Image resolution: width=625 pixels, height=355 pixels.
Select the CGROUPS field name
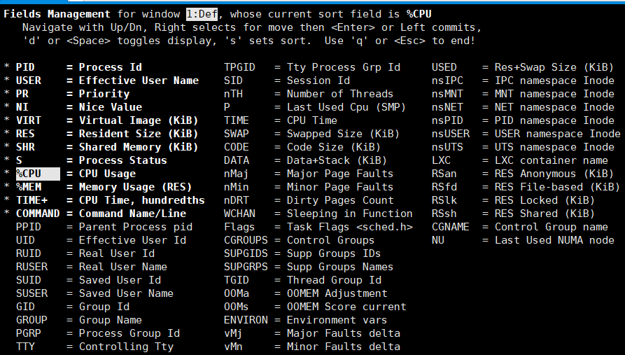[246, 240]
